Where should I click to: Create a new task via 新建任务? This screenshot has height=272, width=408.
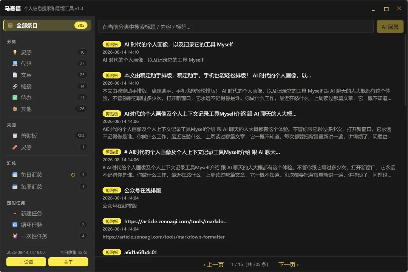coord(31,213)
